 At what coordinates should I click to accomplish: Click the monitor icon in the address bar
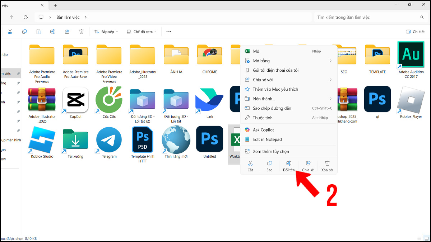pos(41,17)
